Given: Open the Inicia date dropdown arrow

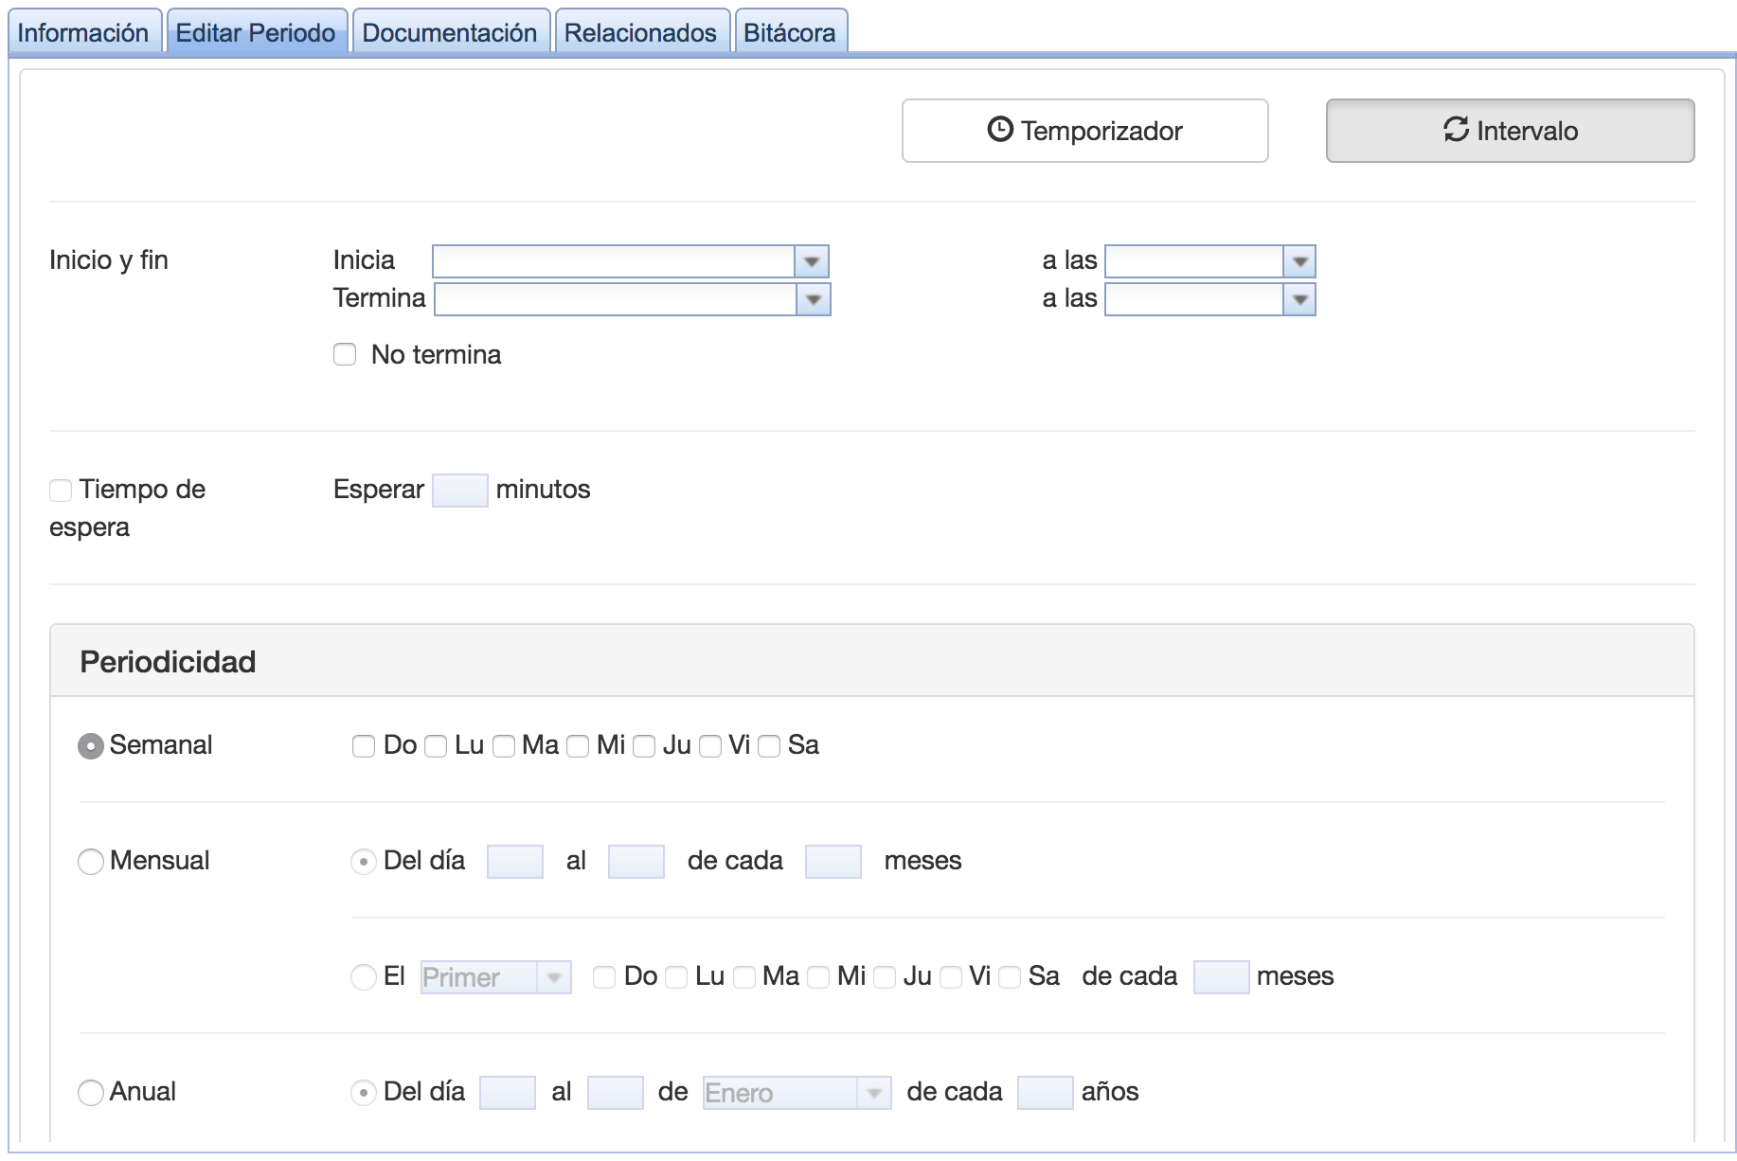Looking at the screenshot, I should tap(812, 261).
